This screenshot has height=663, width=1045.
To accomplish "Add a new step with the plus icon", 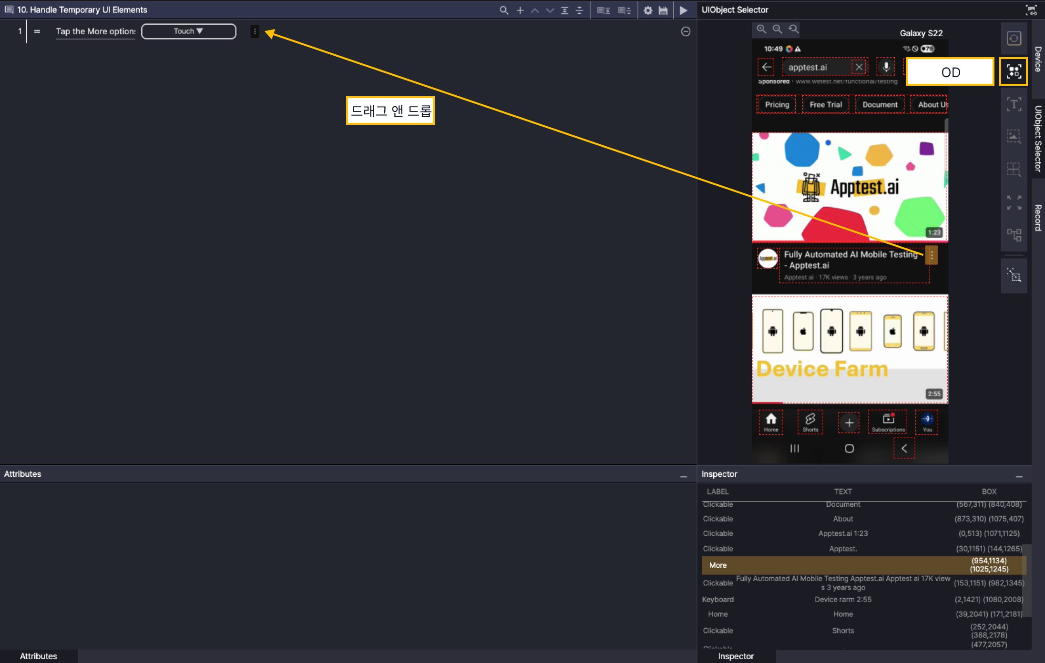I will 520,10.
